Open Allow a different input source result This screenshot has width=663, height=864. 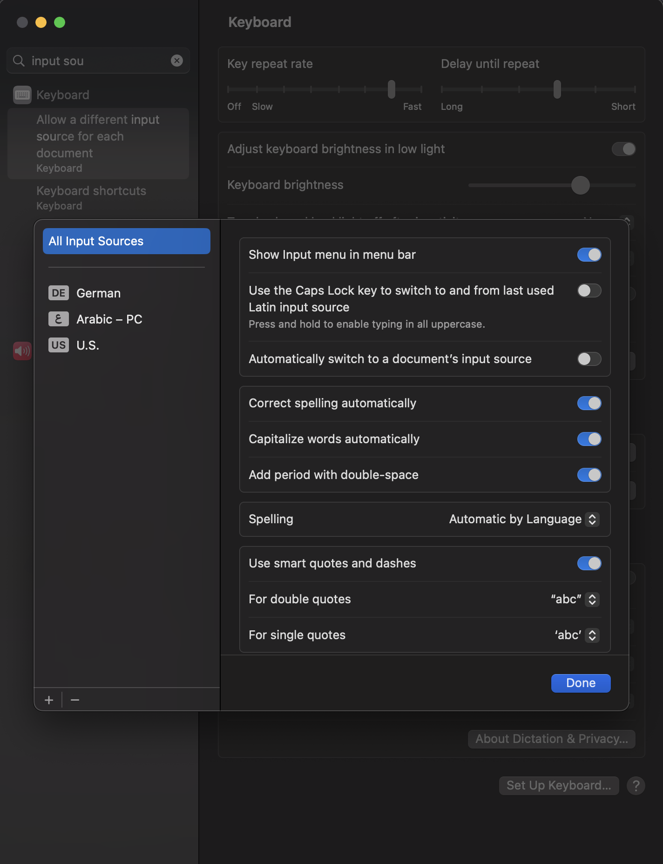point(98,143)
